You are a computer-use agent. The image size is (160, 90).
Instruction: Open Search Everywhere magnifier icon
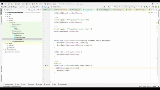coord(153,7)
